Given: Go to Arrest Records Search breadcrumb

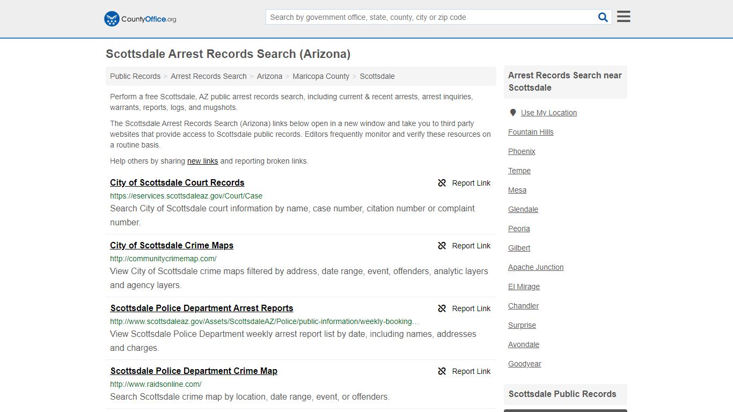Looking at the screenshot, I should point(209,76).
